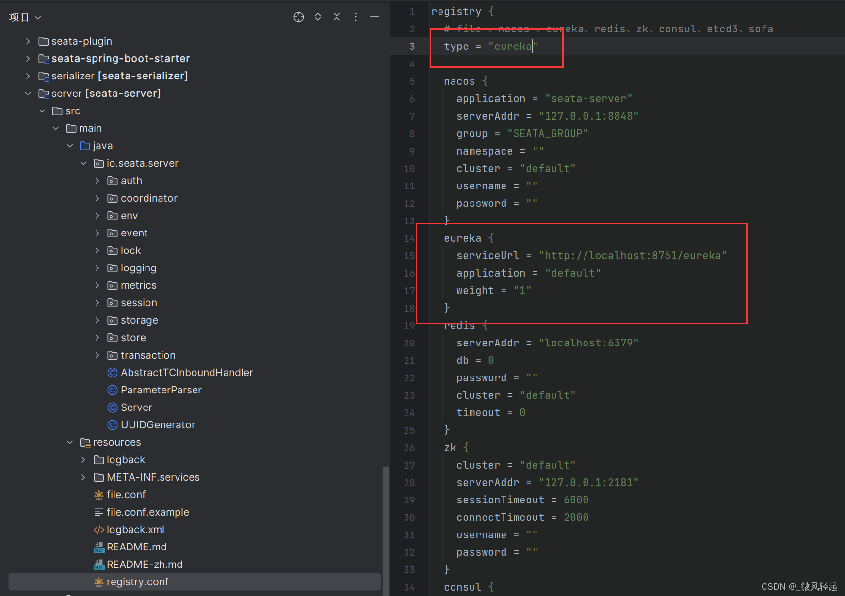Select the logging package
Image resolution: width=845 pixels, height=596 pixels.
[139, 268]
